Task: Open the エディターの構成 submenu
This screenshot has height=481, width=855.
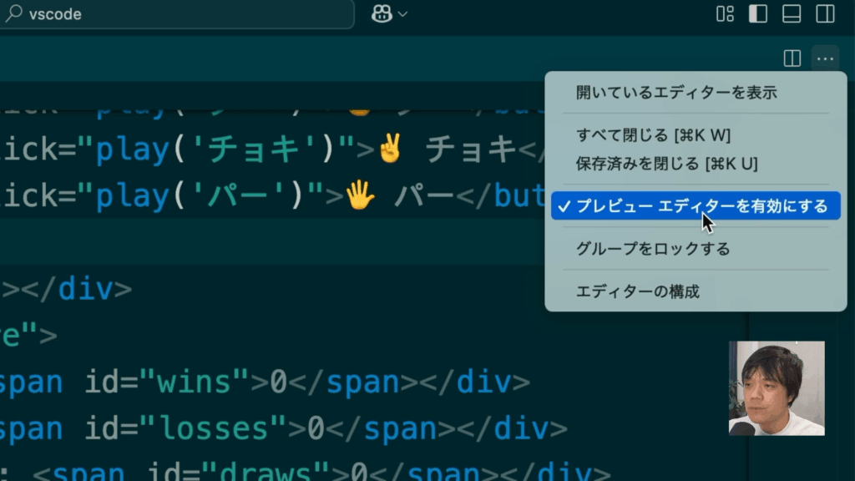Action: [638, 291]
